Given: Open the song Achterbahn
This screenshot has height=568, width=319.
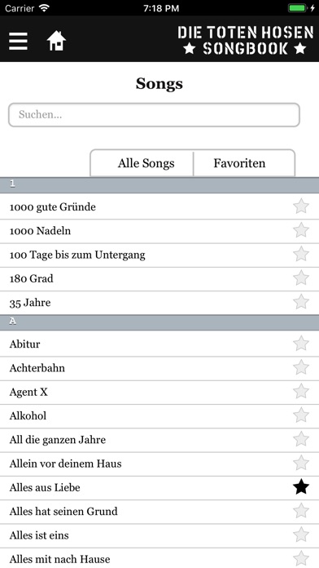Looking at the screenshot, I should (x=159, y=368).
